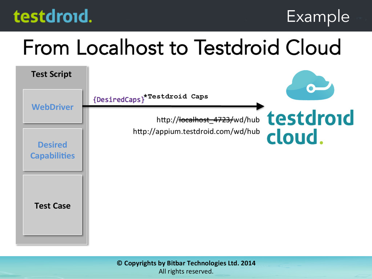The height and width of the screenshot is (279, 372).
Task: Select the Desired Capabilities box
Action: (52, 149)
